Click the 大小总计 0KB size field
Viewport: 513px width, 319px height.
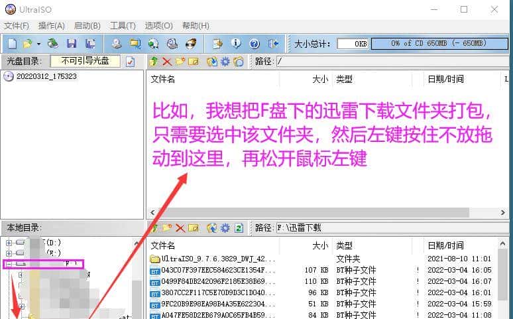pyautogui.click(x=353, y=44)
